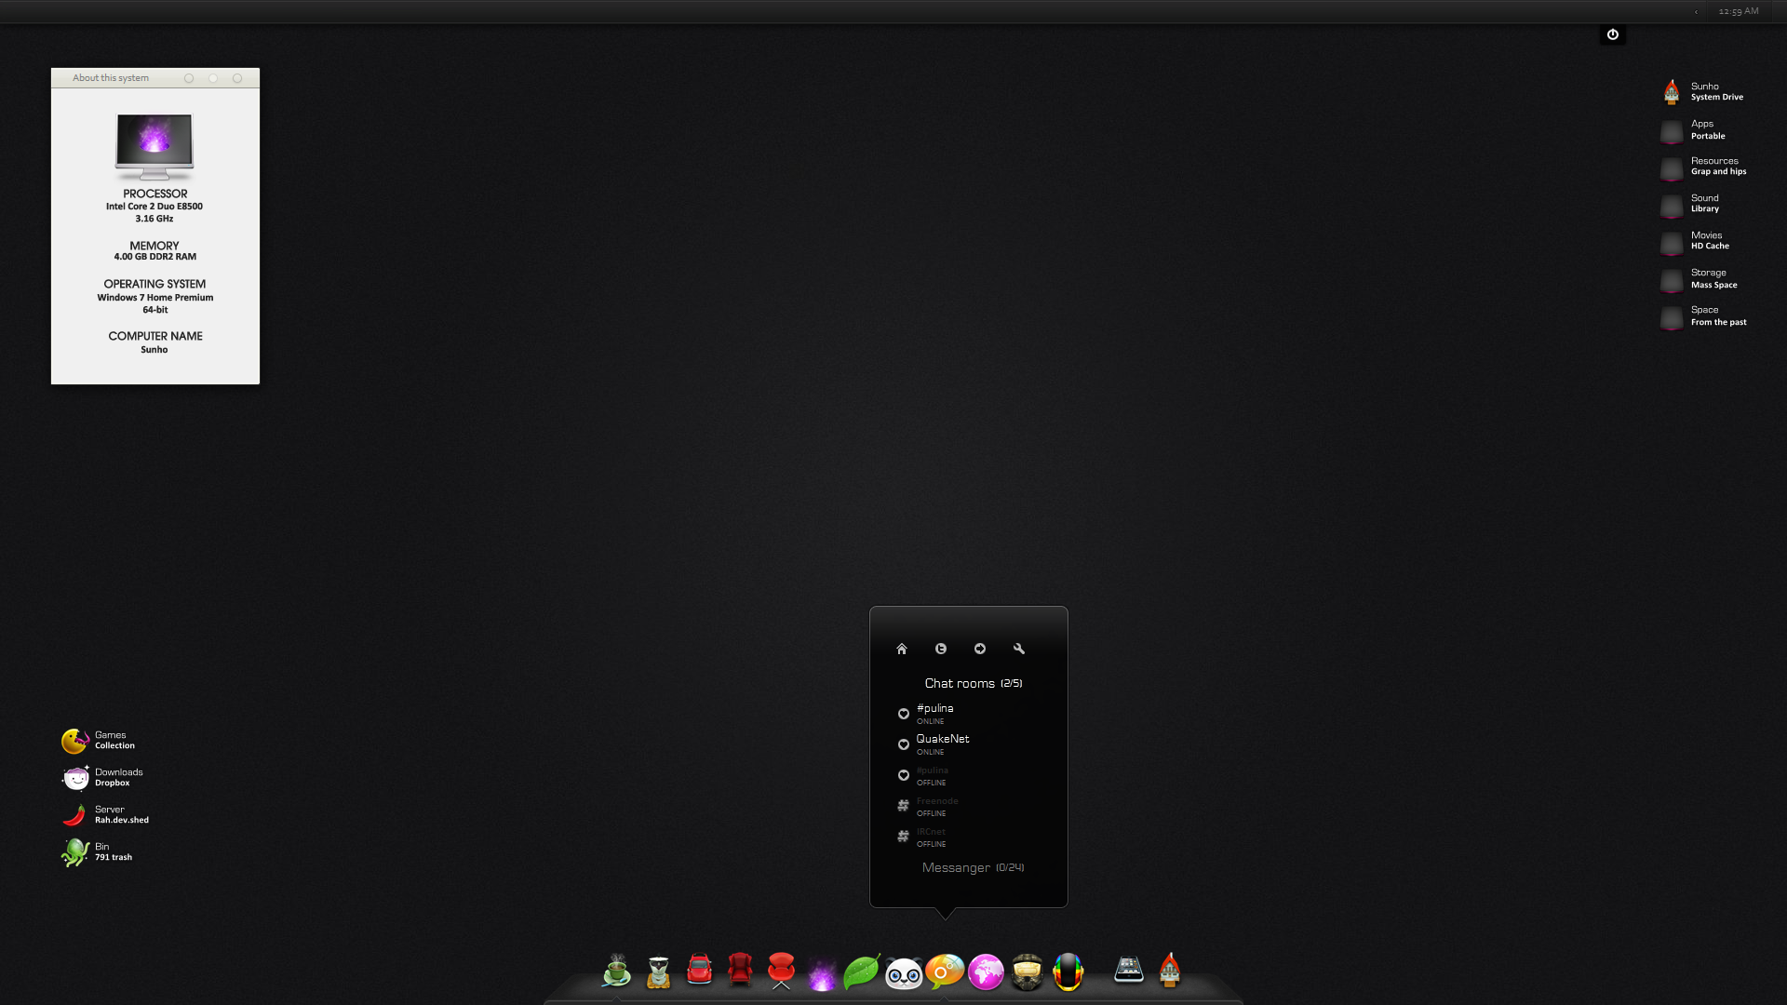
Task: Open the iPhone device dock icon
Action: pyautogui.click(x=1129, y=970)
